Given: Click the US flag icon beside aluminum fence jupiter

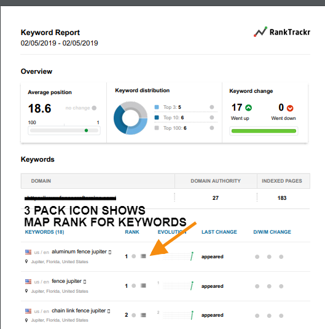Looking at the screenshot, I should click(28, 252).
